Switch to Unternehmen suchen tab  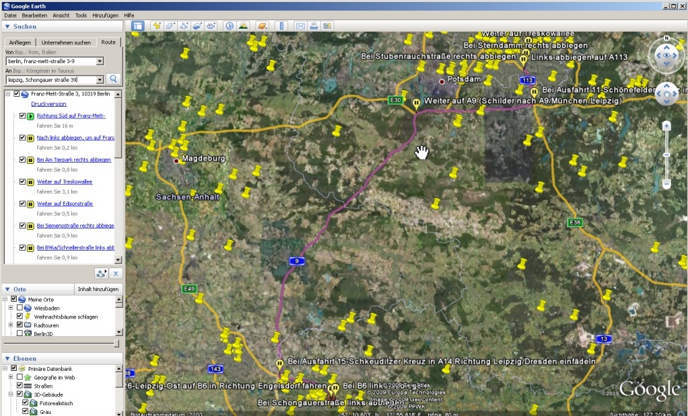pos(66,42)
